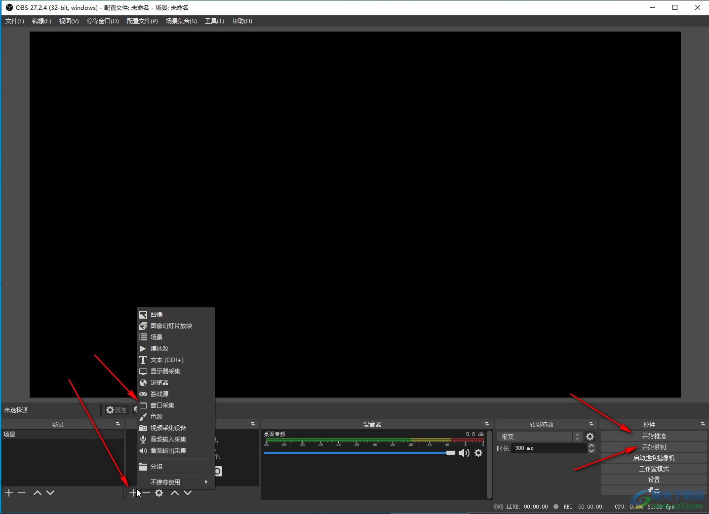709x514 pixels.
Task: Choose 窗口采集 window capture
Action: (176, 405)
